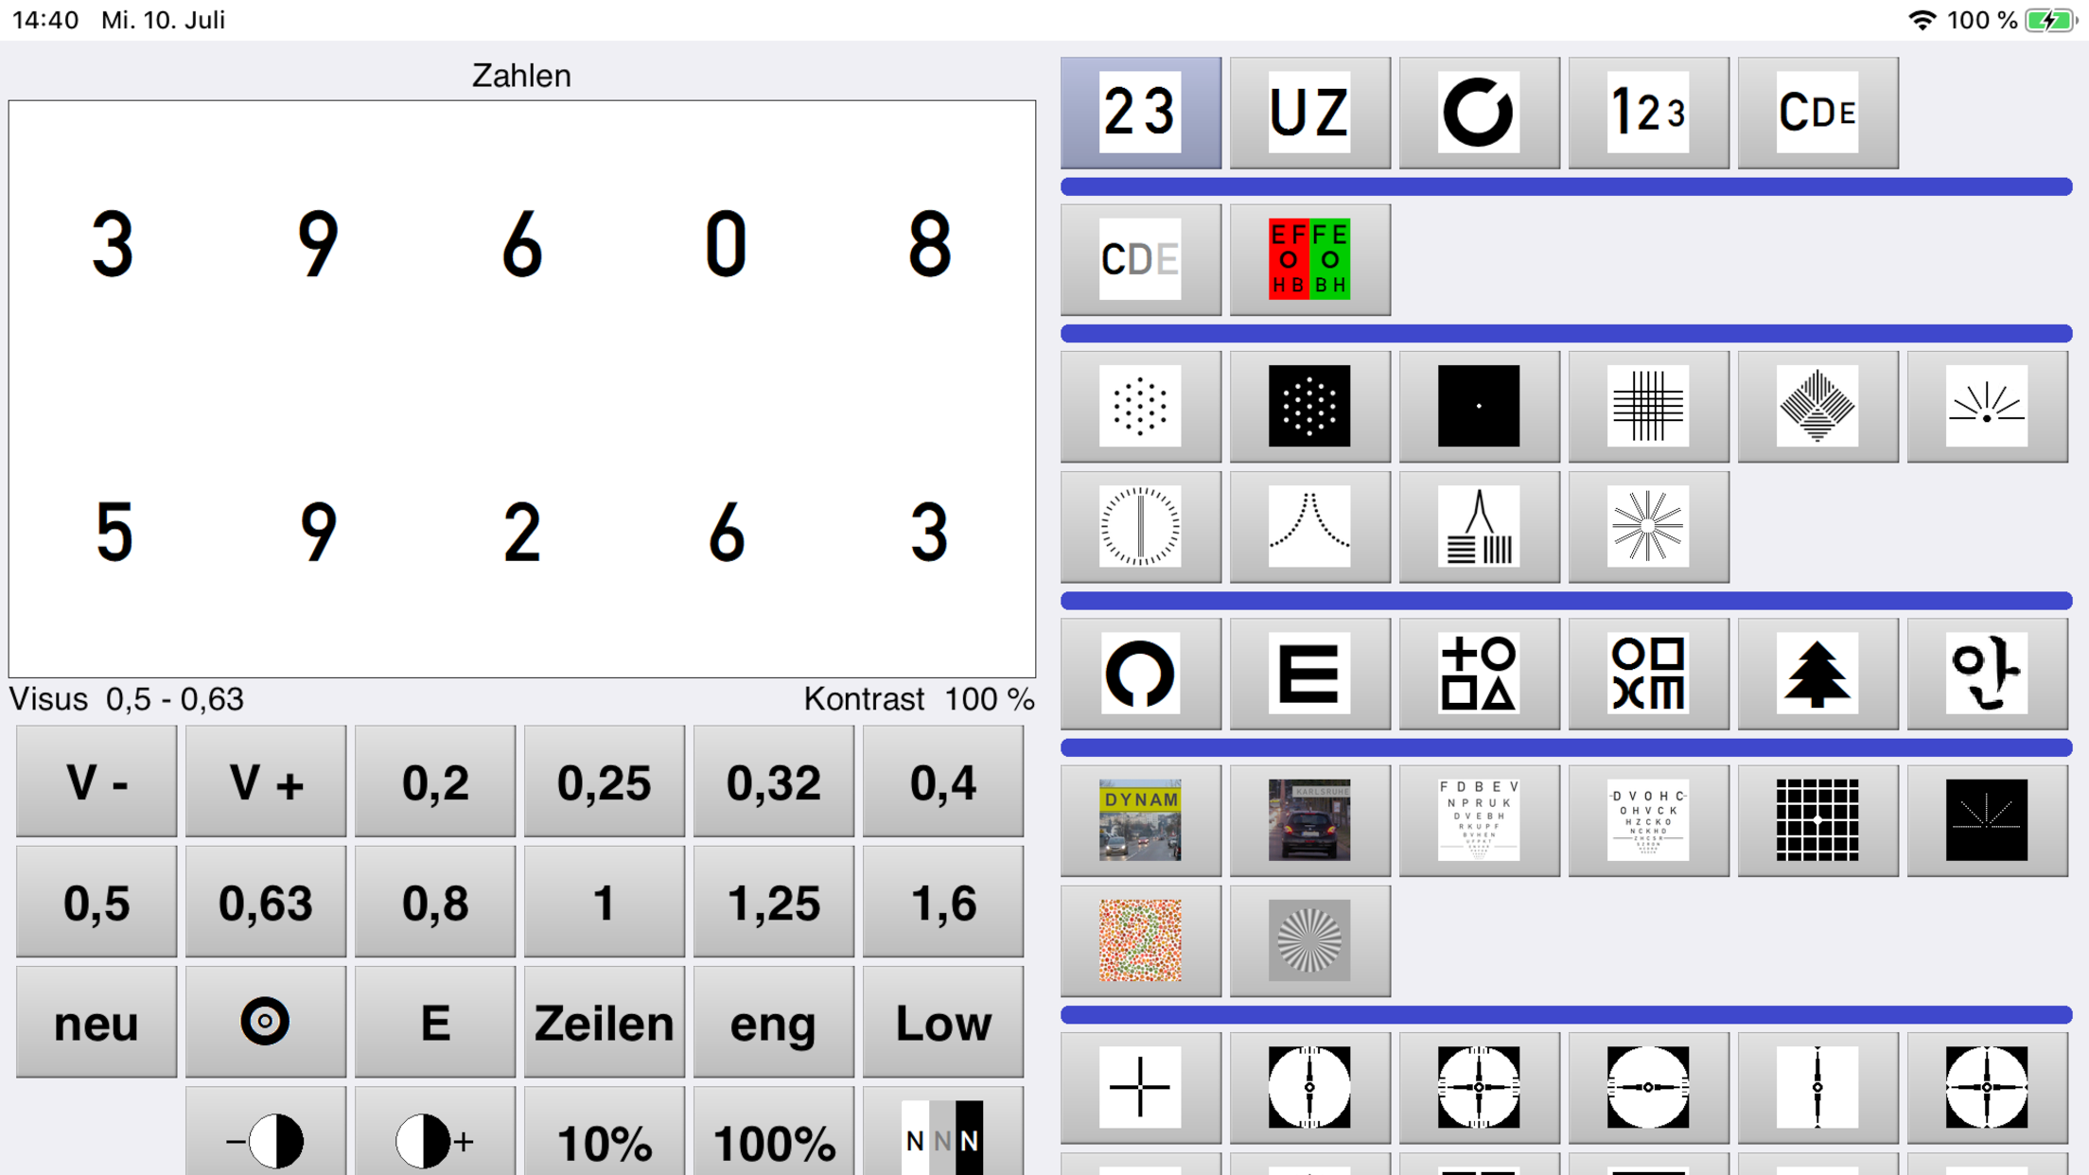Open the DYNAM street scene image
The width and height of the screenshot is (2089, 1175).
coord(1140,820)
